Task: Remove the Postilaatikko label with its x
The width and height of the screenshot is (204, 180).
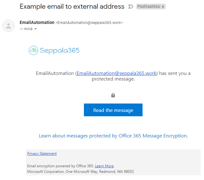Action: 163,7
